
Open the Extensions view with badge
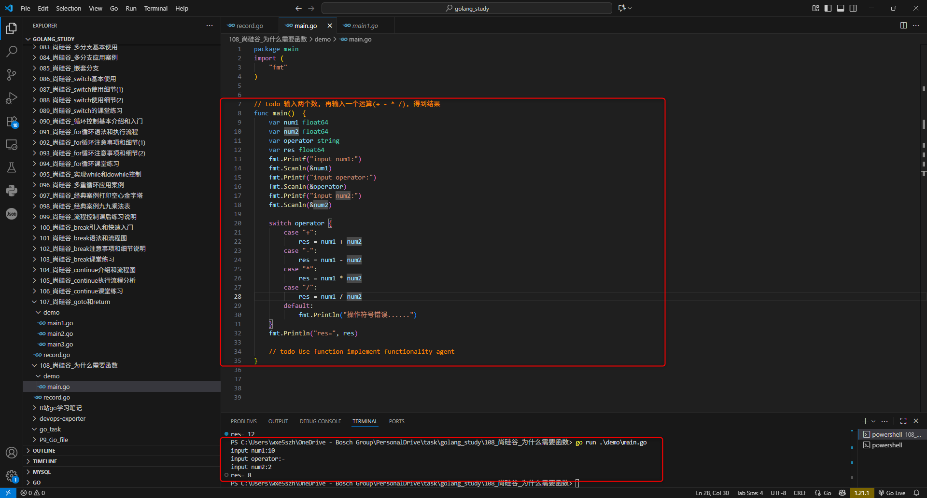12,121
